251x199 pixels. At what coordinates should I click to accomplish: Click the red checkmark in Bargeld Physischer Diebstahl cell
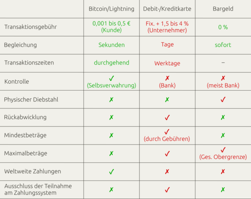223,100
